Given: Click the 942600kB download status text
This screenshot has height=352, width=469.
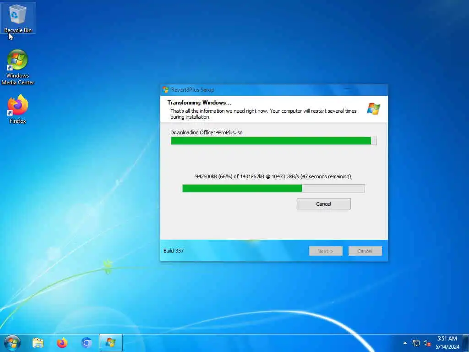Looking at the screenshot, I should [273, 176].
